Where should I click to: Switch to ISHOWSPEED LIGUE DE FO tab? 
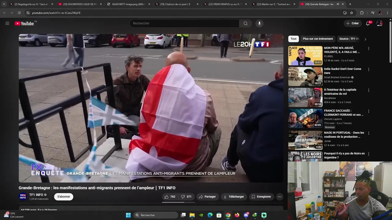[80, 4]
